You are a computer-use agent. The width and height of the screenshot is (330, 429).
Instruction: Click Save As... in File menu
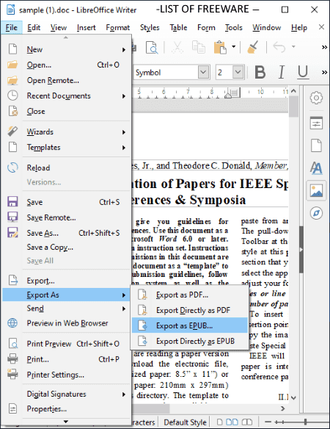[x=67, y=233]
